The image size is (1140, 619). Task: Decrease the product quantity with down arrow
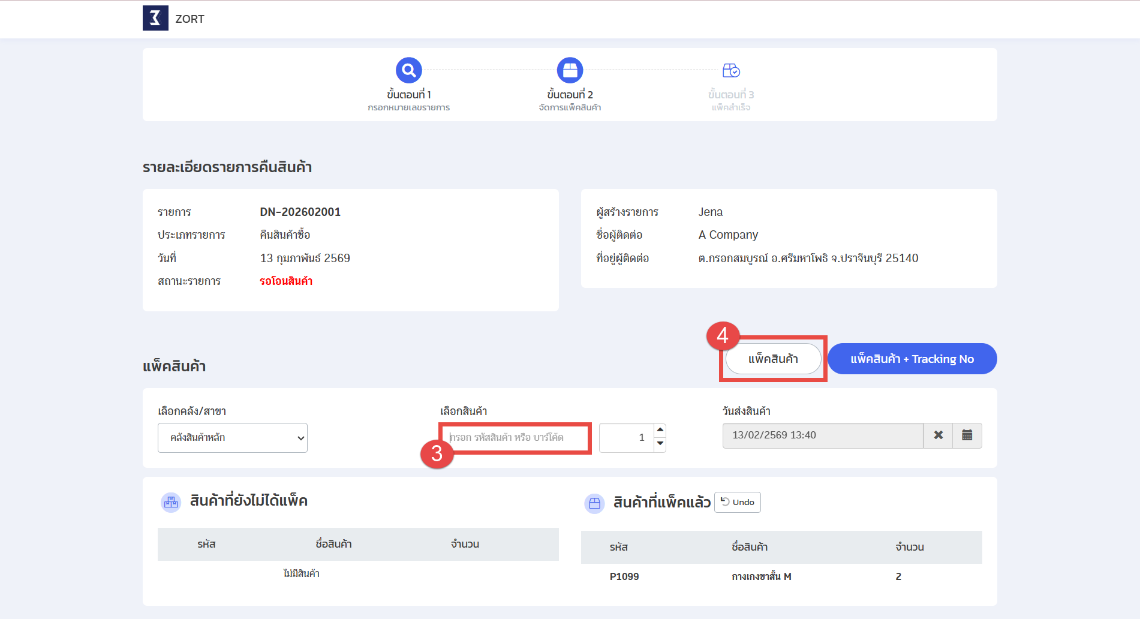point(660,444)
